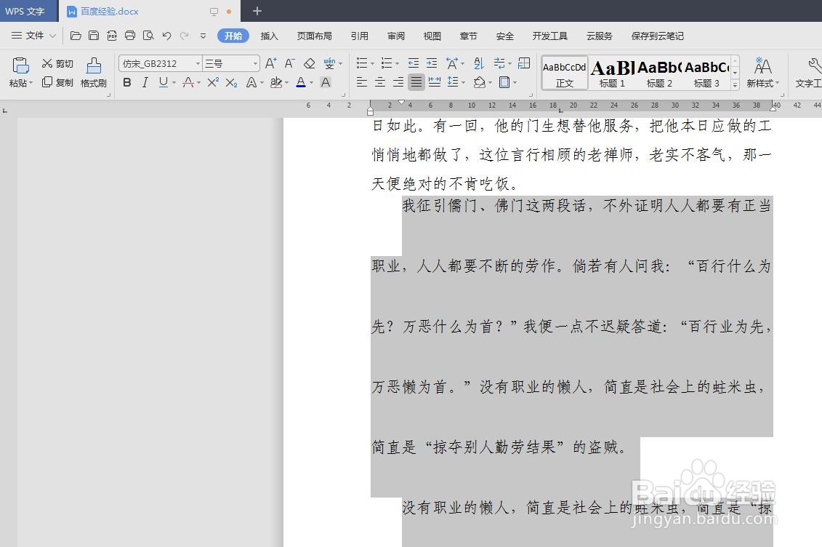Open the print icon in quick access toolbar
This screenshot has height=547, width=822.
coord(130,35)
